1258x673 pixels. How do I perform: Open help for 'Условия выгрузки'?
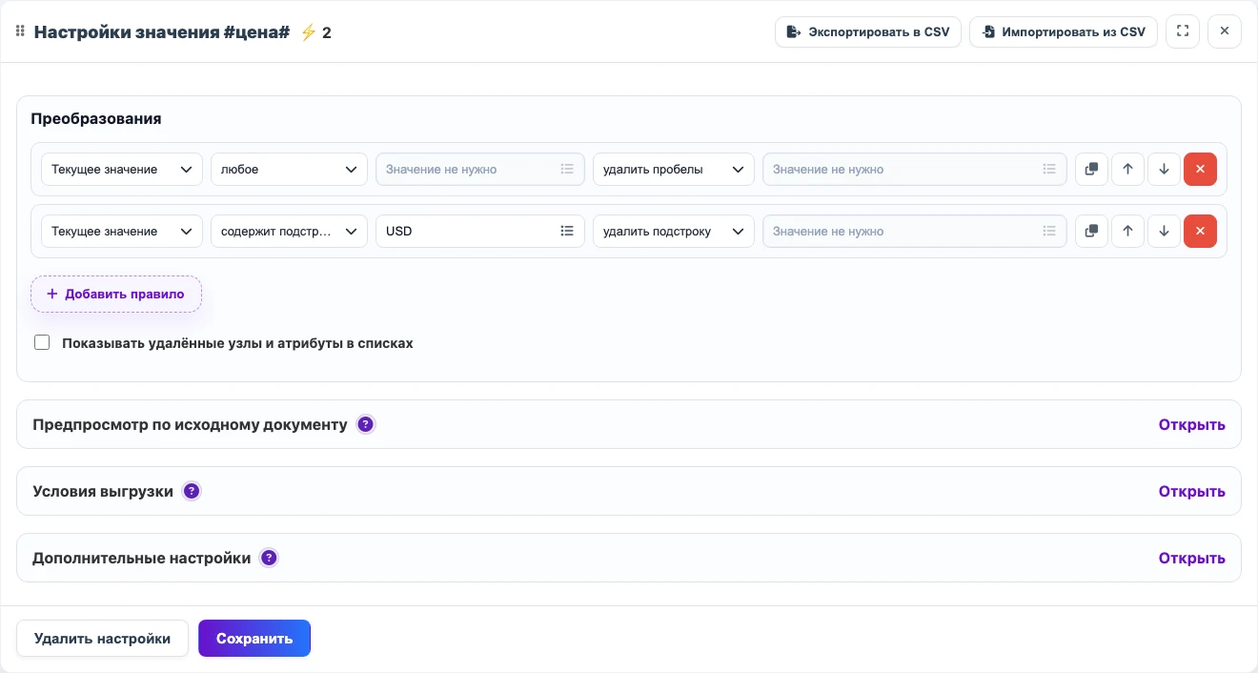pos(192,491)
